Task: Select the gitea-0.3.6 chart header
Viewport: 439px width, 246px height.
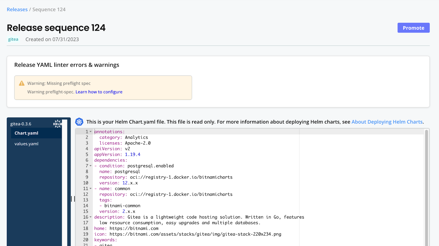Action: click(21, 124)
